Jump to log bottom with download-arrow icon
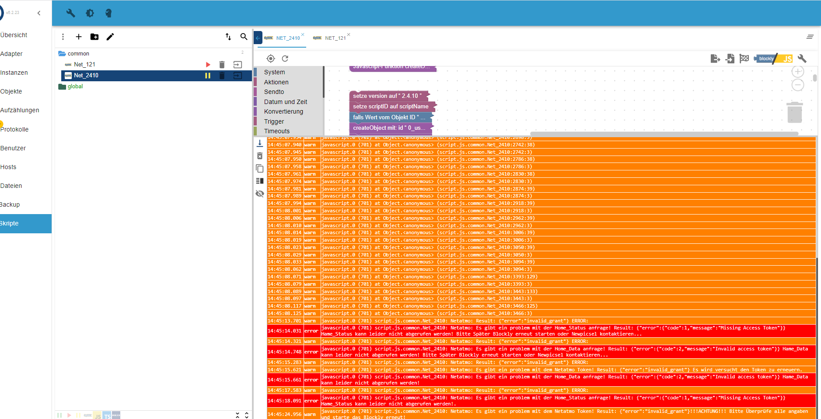 pos(259,143)
